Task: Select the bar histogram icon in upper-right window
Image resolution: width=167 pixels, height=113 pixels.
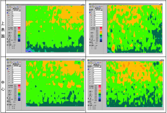Action: tap(98, 7)
